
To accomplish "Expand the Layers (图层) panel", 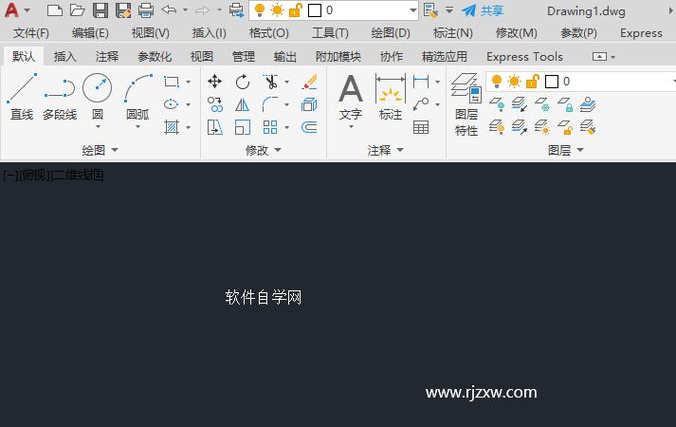I will [x=566, y=150].
